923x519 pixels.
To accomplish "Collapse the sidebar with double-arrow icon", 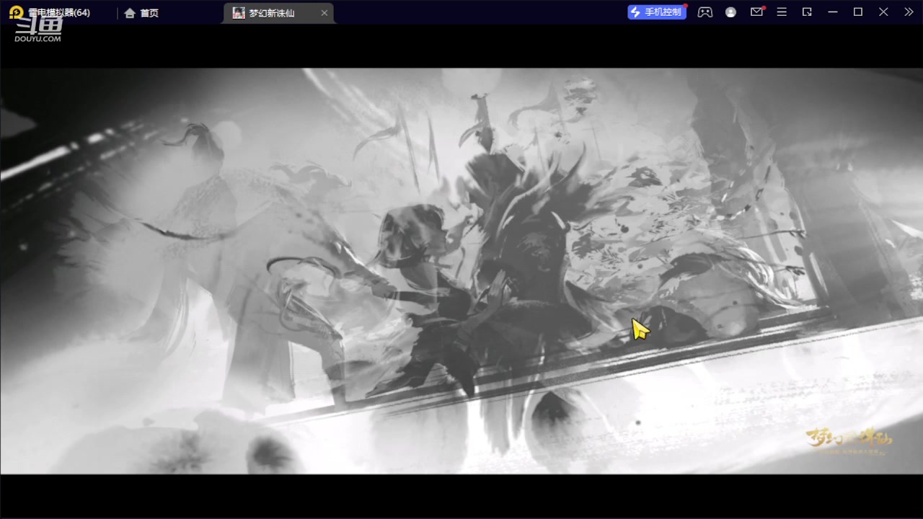I will click(x=909, y=12).
